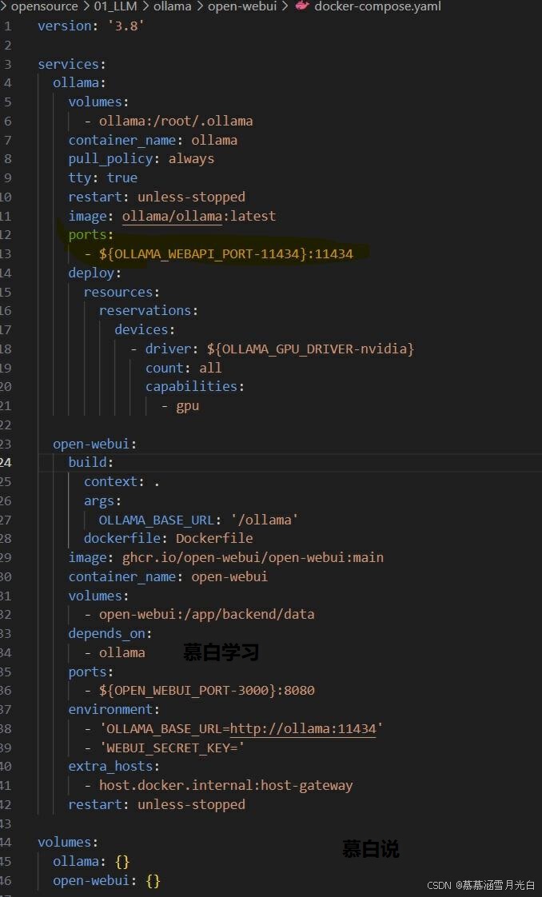Image resolution: width=542 pixels, height=897 pixels.
Task: Follow the ollama/ollama image link
Action: tap(172, 216)
